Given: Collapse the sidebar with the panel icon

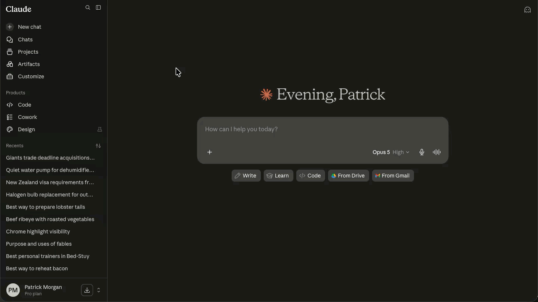Looking at the screenshot, I should [x=98, y=7].
